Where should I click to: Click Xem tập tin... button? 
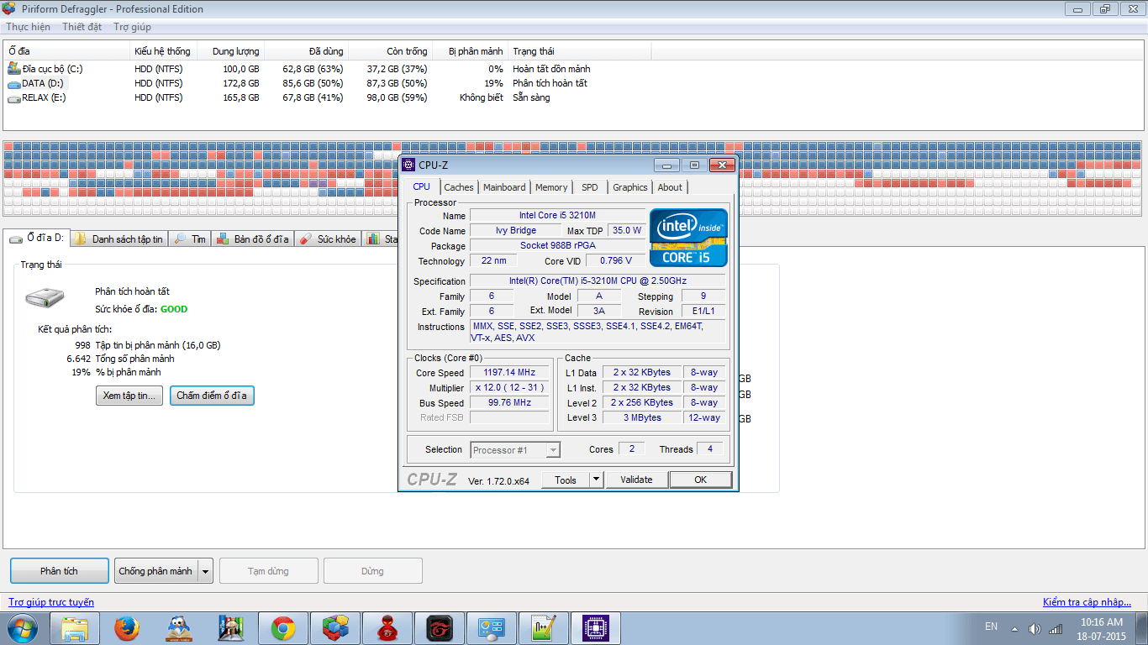click(x=129, y=396)
